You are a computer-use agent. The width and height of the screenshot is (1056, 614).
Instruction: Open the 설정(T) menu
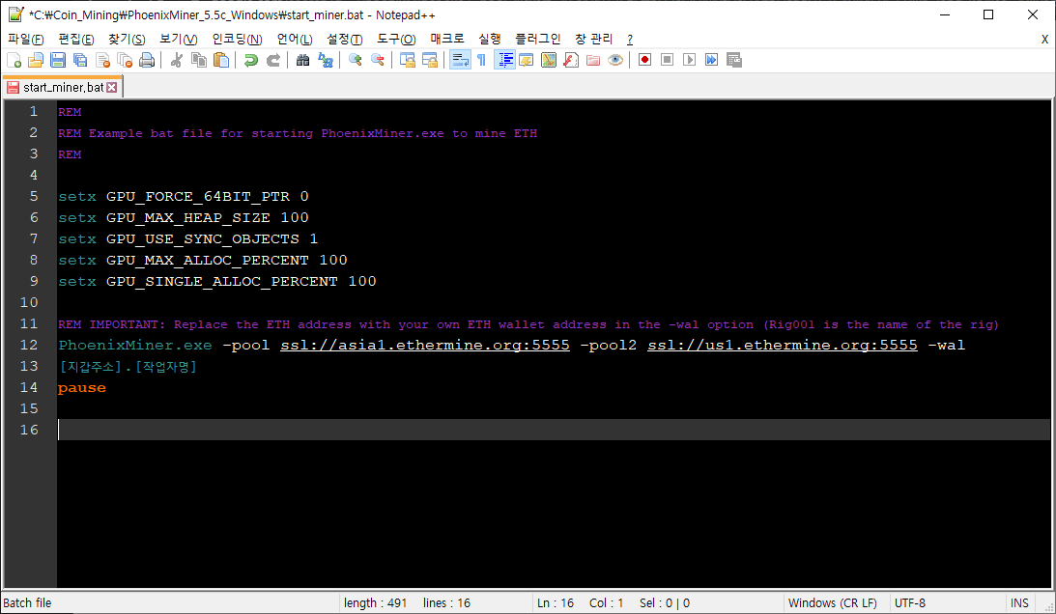coord(344,39)
